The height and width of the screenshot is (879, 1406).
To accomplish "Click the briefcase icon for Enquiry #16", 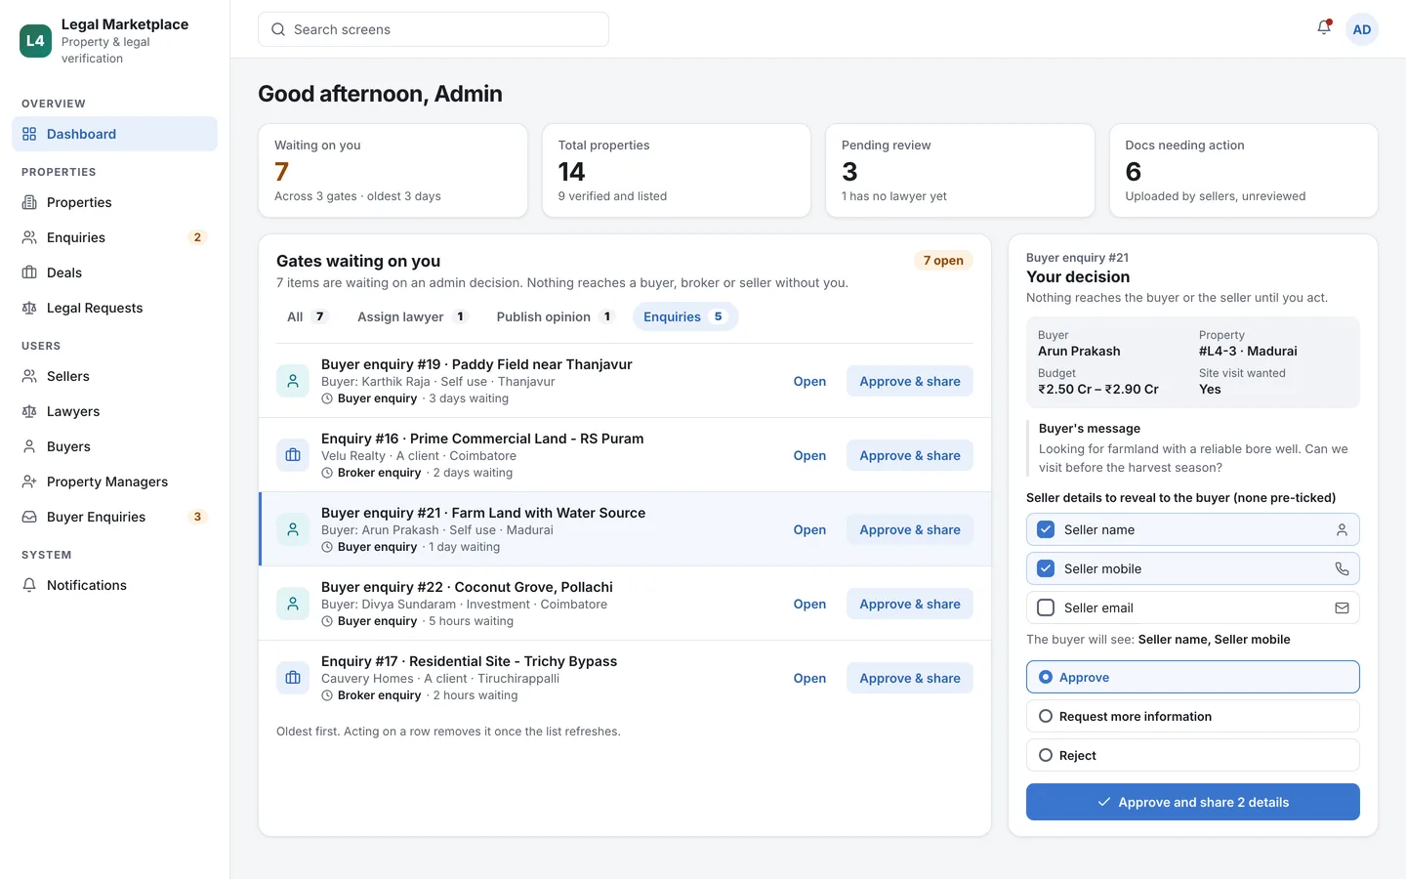I will [x=293, y=455].
